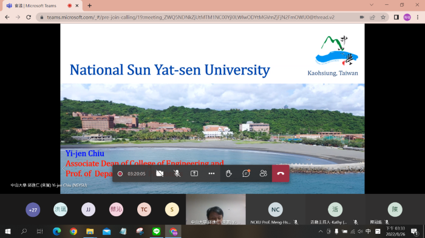Screen dimensions: 425x238
Task: Click the 03:20:05 meeting timer
Action: (137, 174)
